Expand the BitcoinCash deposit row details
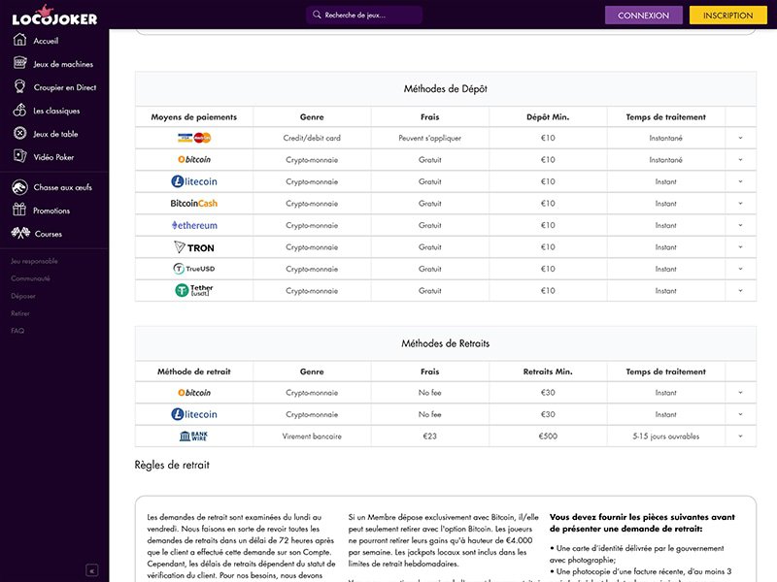Viewport: 777px width, 582px height. click(x=740, y=203)
